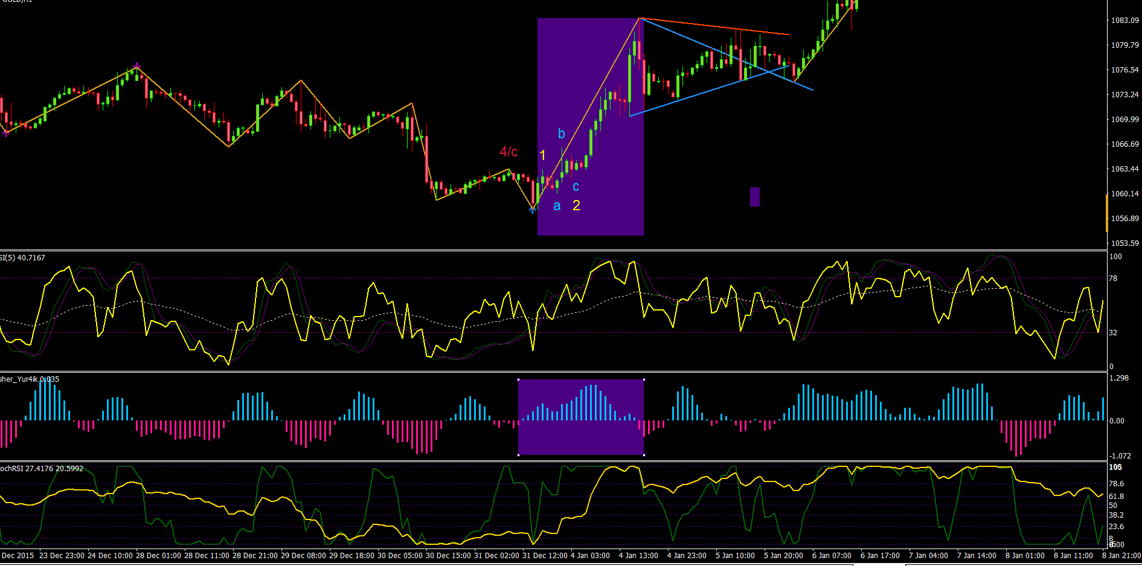Select the blue ascending trendline under the triangle

(x=710, y=91)
